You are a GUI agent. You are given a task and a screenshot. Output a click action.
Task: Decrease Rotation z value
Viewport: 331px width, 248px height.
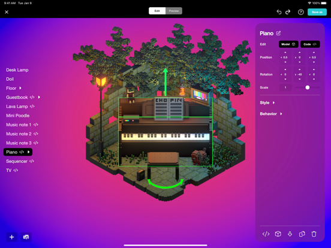point(314,79)
